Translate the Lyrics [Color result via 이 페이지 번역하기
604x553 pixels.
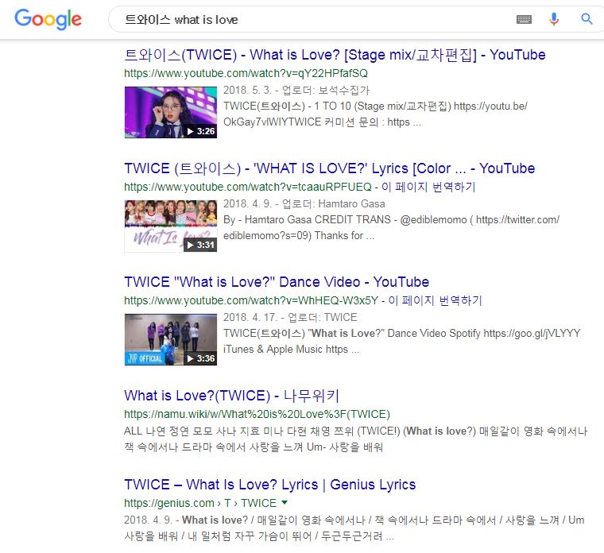[428, 187]
